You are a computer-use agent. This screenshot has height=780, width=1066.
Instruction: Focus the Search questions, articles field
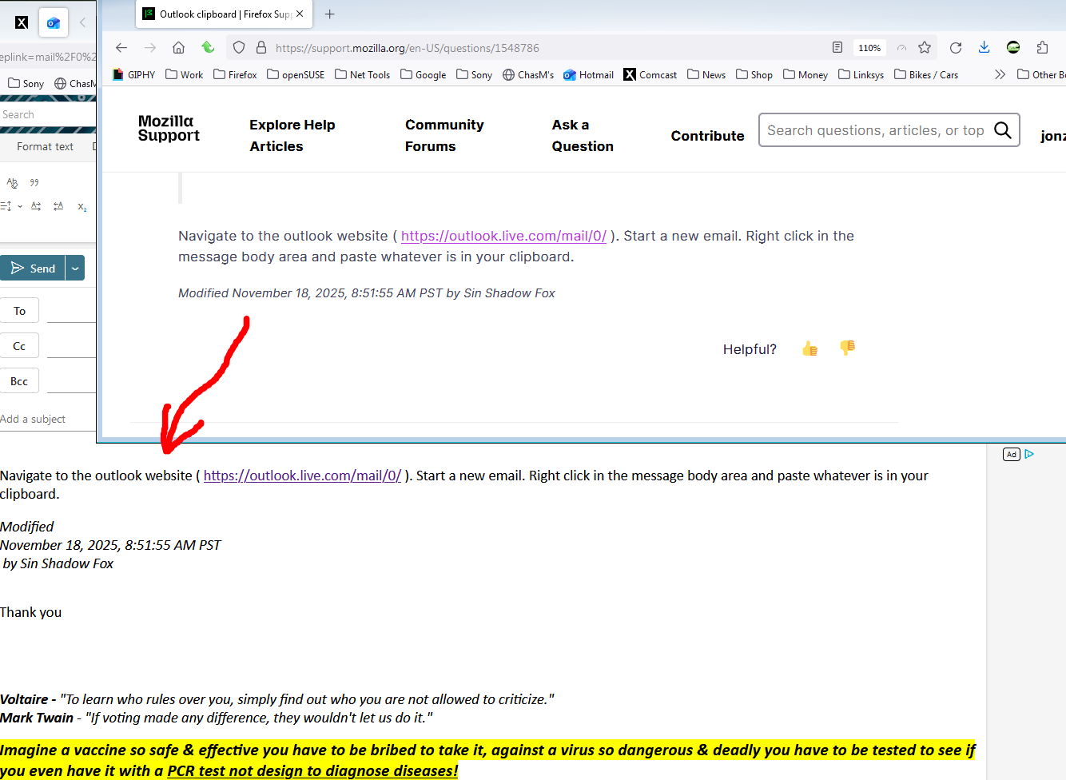pos(875,130)
